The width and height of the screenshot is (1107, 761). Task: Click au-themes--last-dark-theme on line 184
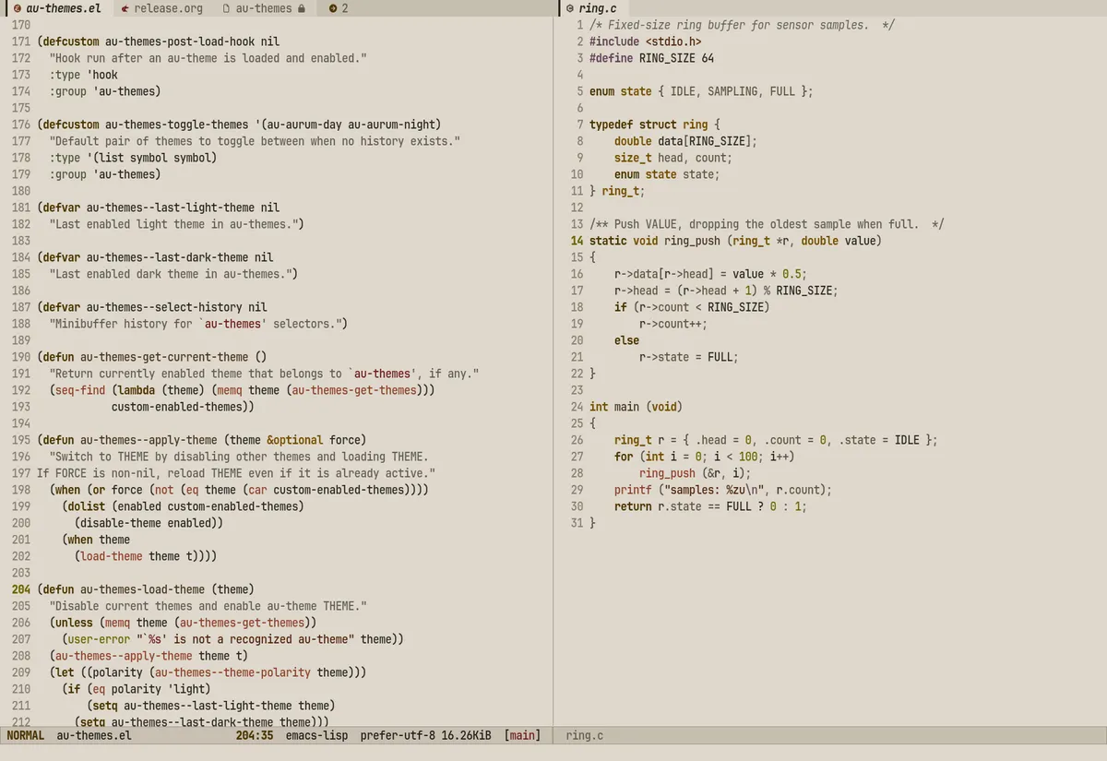click(x=168, y=257)
